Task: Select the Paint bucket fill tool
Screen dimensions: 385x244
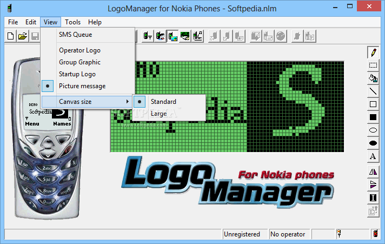Action: click(373, 78)
